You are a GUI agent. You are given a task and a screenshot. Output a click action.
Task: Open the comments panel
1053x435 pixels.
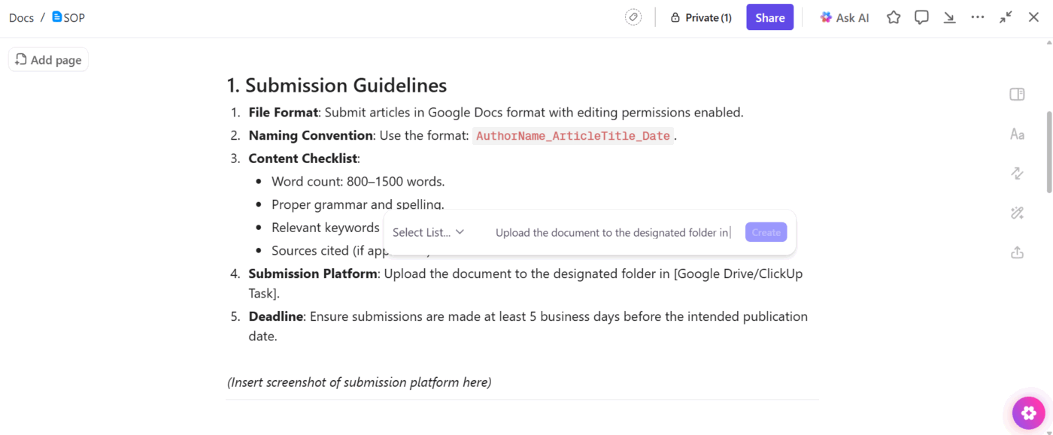click(x=921, y=17)
